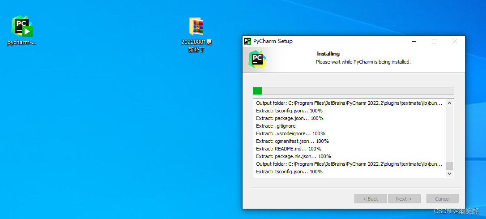Select the 'Extract: cgmanifest.json... 100%' log line
Screen dimensions: 486x219
point(292,141)
